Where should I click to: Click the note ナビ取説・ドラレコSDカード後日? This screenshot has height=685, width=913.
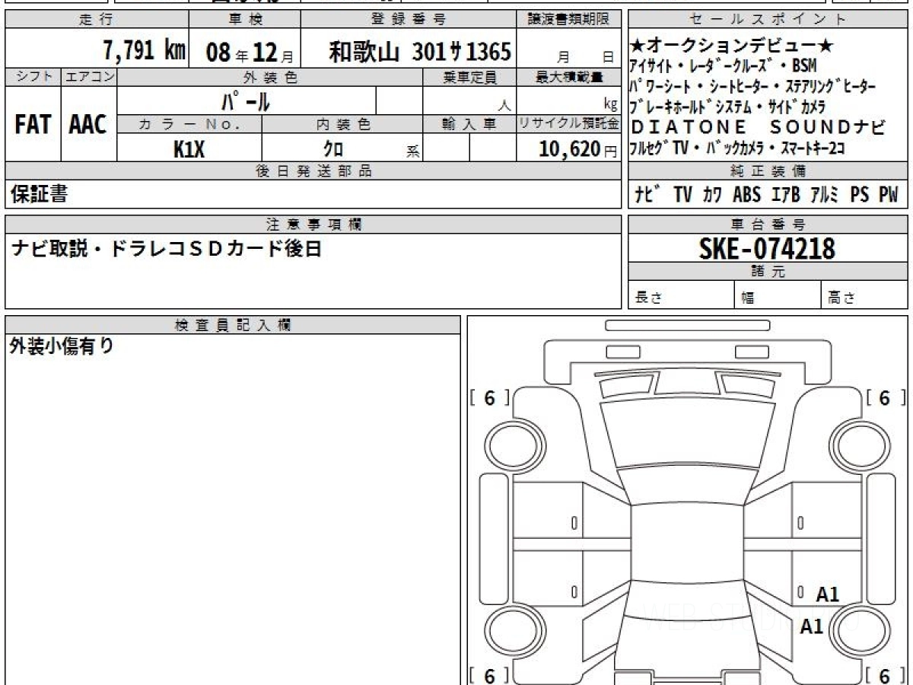click(166, 249)
